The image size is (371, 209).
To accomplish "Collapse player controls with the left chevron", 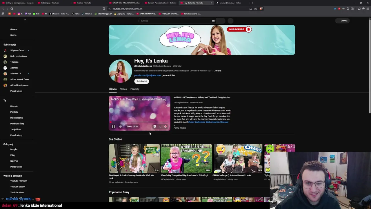I will [160, 127].
